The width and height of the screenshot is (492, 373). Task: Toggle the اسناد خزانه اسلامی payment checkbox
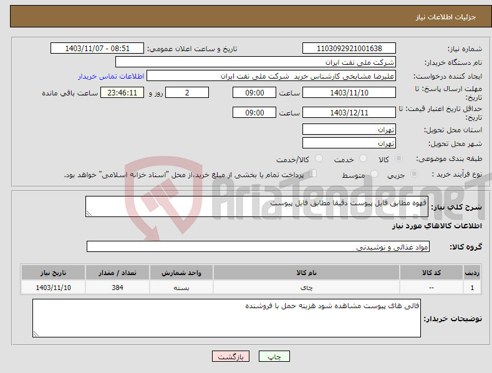[x=312, y=173]
